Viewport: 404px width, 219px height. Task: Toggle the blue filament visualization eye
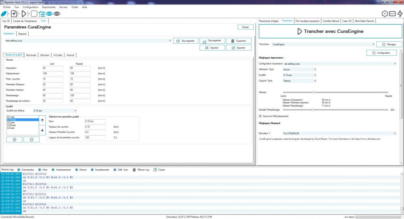(x=49, y=14)
